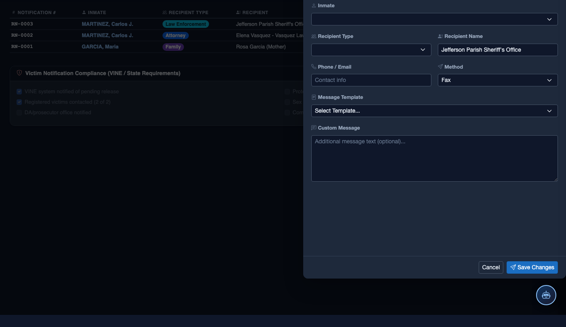Click the Law Enforcement recipient type badge
The height and width of the screenshot is (327, 566).
(x=186, y=24)
